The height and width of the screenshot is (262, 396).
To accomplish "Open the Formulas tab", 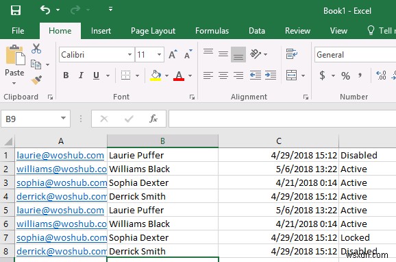I will [212, 31].
